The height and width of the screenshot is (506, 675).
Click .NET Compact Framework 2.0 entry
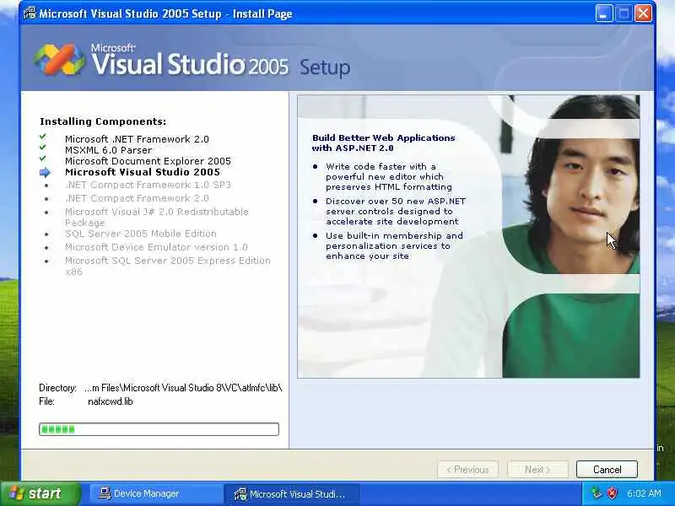(137, 198)
